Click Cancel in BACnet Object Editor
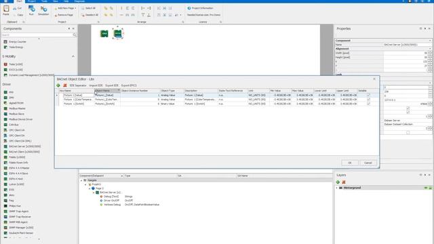The width and height of the screenshot is (434, 244). click(x=368, y=163)
